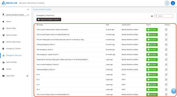177x97 pixels.
Task: Open details for the fire drill check-in
Action: pos(166,40)
